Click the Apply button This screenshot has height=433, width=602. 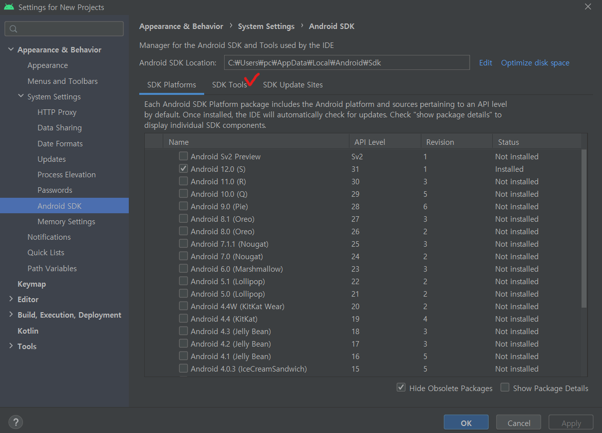click(x=571, y=423)
